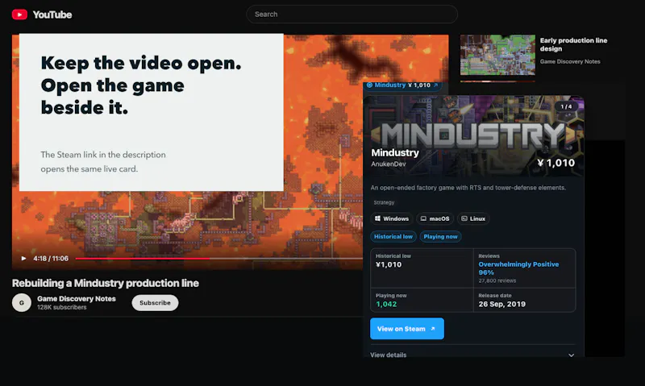Expand the View details chevron
Viewport: 645px width, 386px height.
[x=571, y=355]
